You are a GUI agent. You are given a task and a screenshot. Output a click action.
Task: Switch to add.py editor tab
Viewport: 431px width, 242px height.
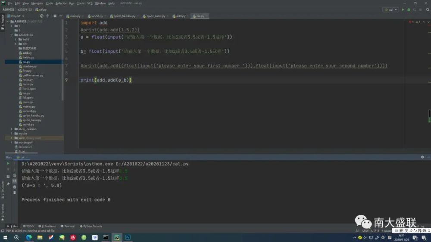pos(180,16)
